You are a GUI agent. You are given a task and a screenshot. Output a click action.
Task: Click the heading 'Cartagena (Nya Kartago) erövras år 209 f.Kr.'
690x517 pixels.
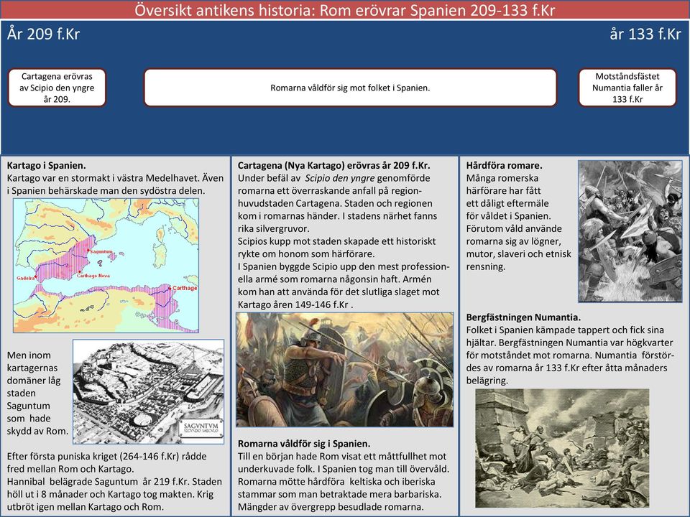(x=334, y=166)
